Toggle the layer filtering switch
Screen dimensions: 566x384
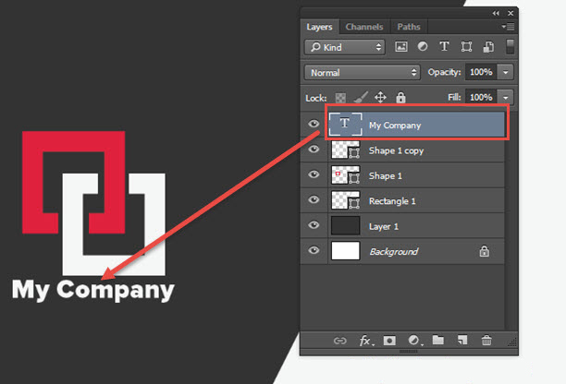(x=510, y=47)
